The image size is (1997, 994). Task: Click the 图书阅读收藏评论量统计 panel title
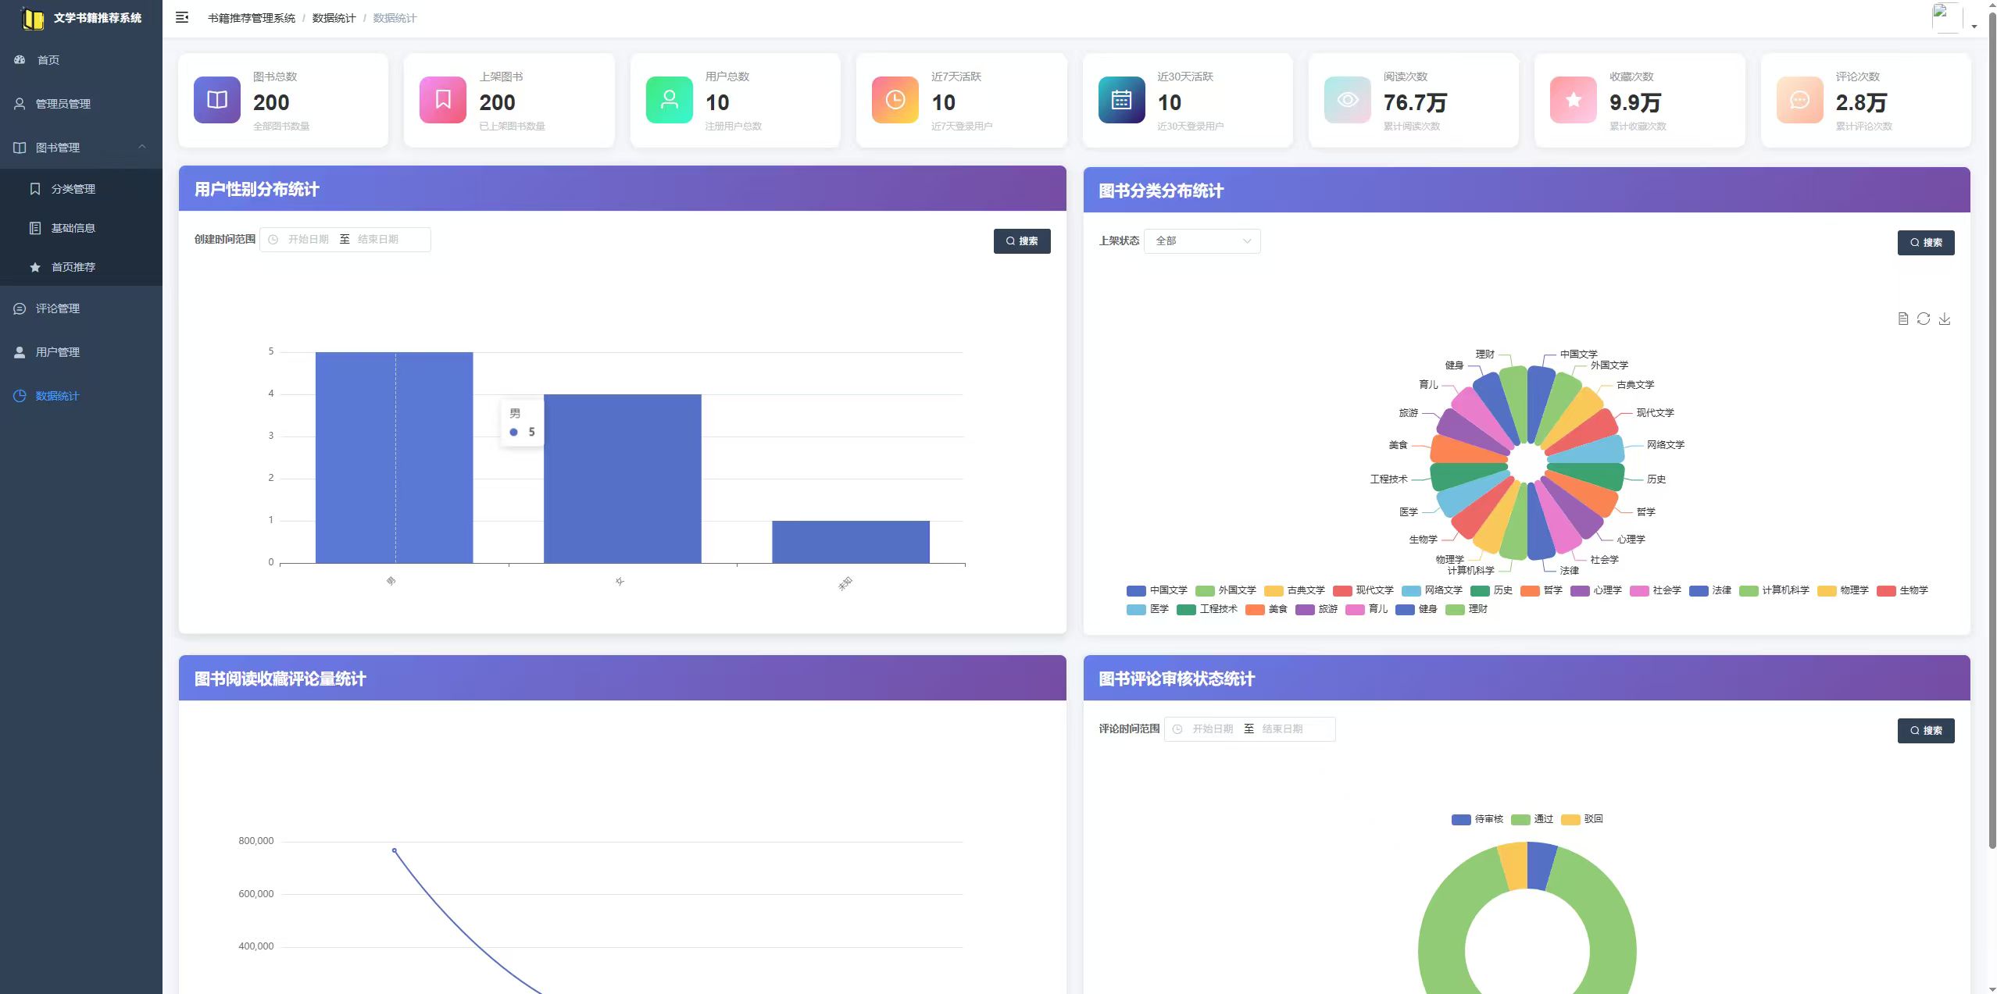pyautogui.click(x=280, y=679)
